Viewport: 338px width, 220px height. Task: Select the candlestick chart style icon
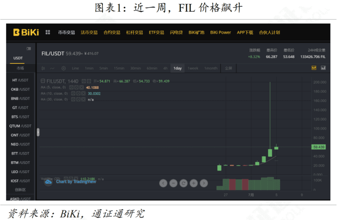point(43,68)
